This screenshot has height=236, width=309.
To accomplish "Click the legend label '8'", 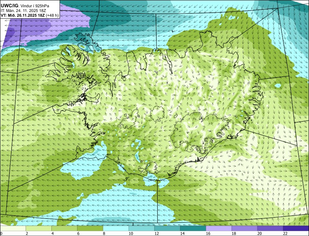I will click(x=104, y=233).
